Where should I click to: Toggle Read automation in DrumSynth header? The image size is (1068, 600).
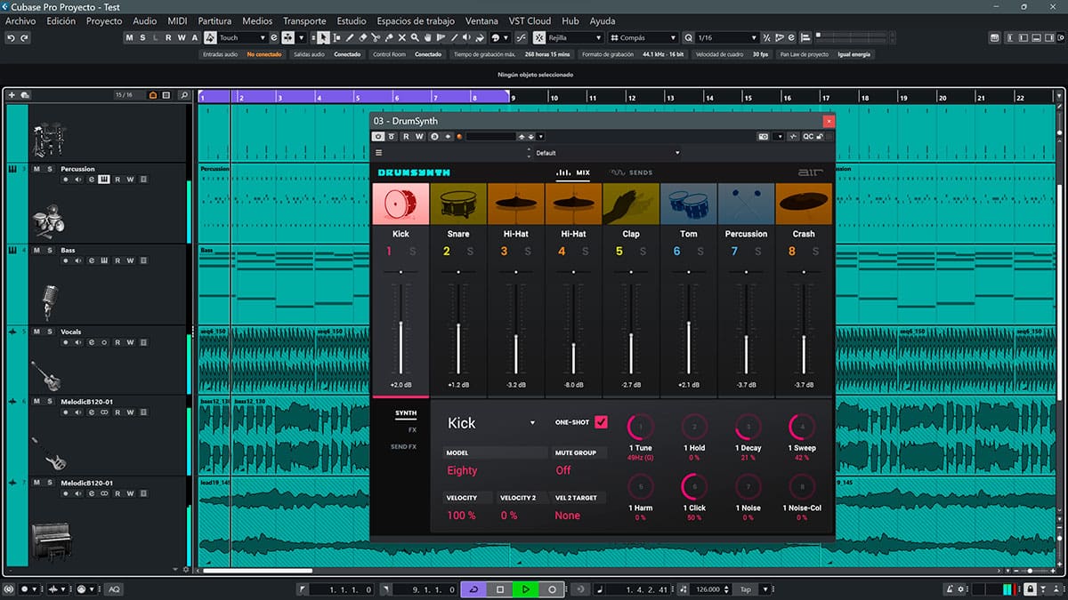point(406,137)
